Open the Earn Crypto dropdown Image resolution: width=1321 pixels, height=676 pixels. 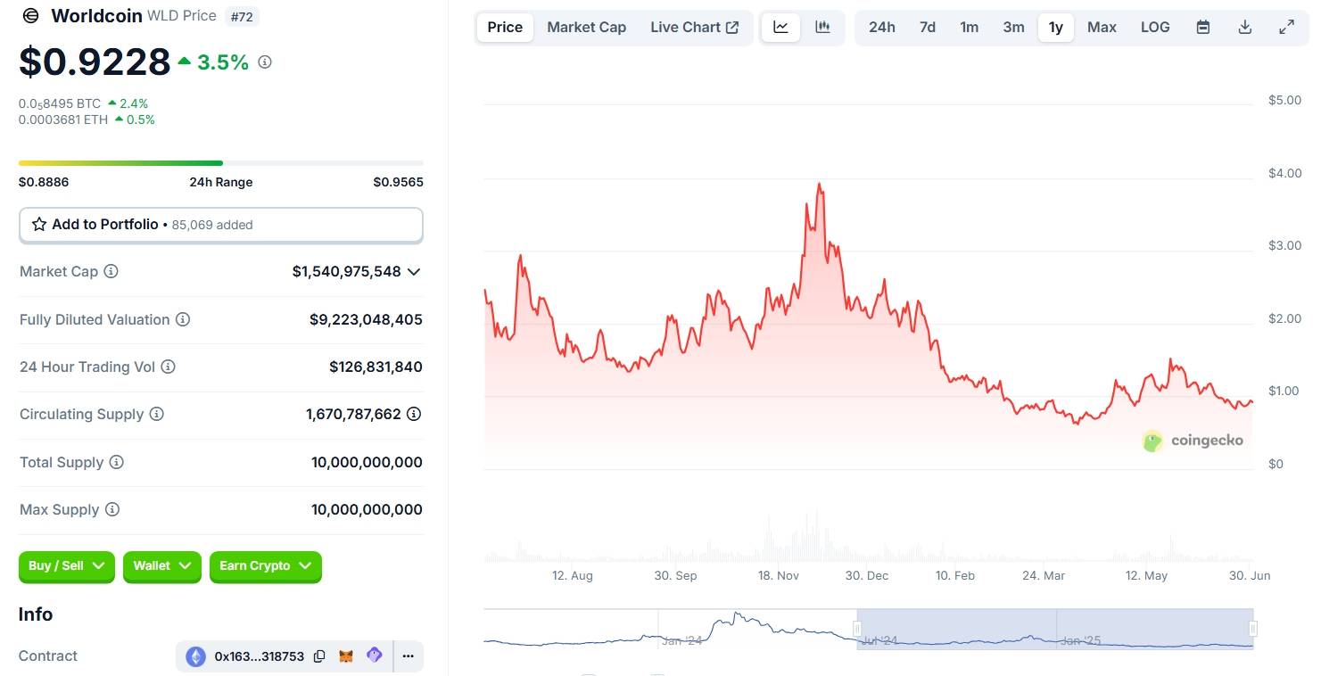coord(266,565)
